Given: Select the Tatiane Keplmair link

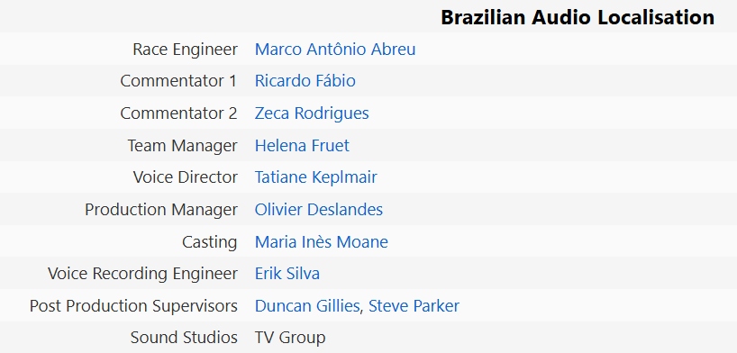Looking at the screenshot, I should pyautogui.click(x=316, y=177).
